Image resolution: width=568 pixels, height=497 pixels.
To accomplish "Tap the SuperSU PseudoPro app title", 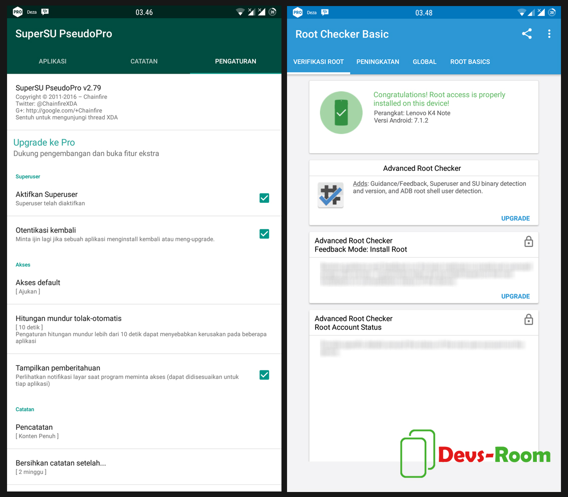I will (64, 34).
